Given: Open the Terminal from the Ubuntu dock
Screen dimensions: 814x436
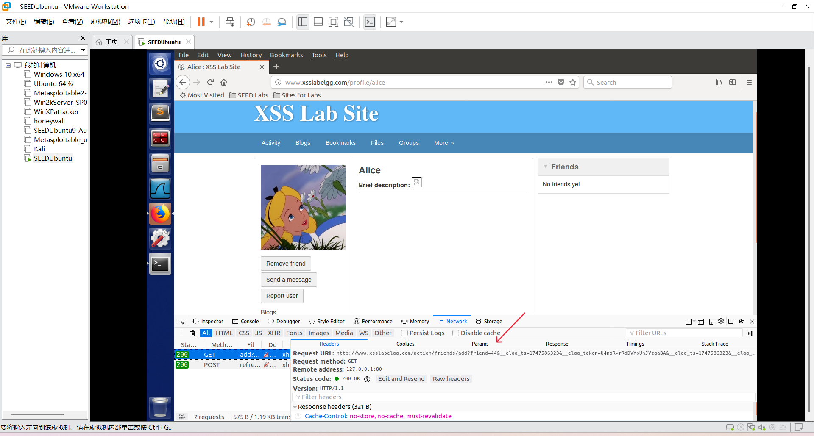Looking at the screenshot, I should pyautogui.click(x=160, y=264).
